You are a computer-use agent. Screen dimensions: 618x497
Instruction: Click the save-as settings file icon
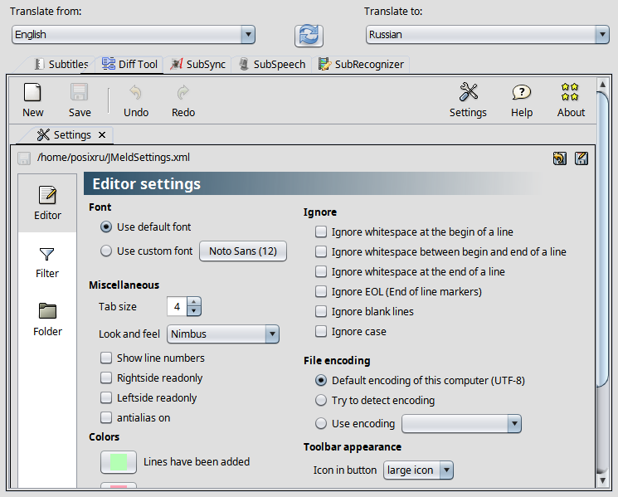582,158
